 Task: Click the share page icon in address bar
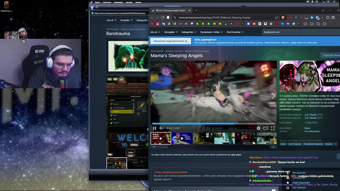[277, 18]
